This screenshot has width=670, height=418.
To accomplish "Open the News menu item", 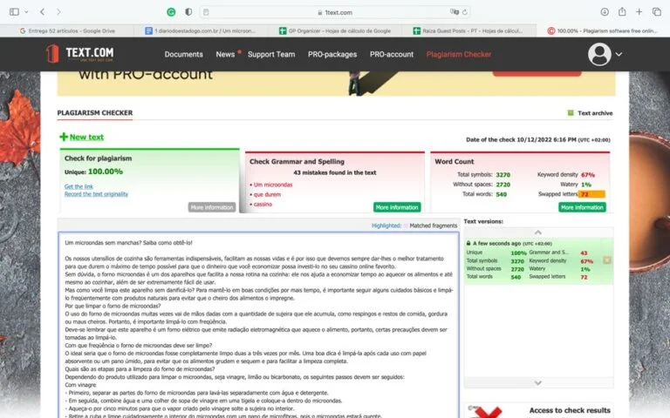I will (225, 54).
